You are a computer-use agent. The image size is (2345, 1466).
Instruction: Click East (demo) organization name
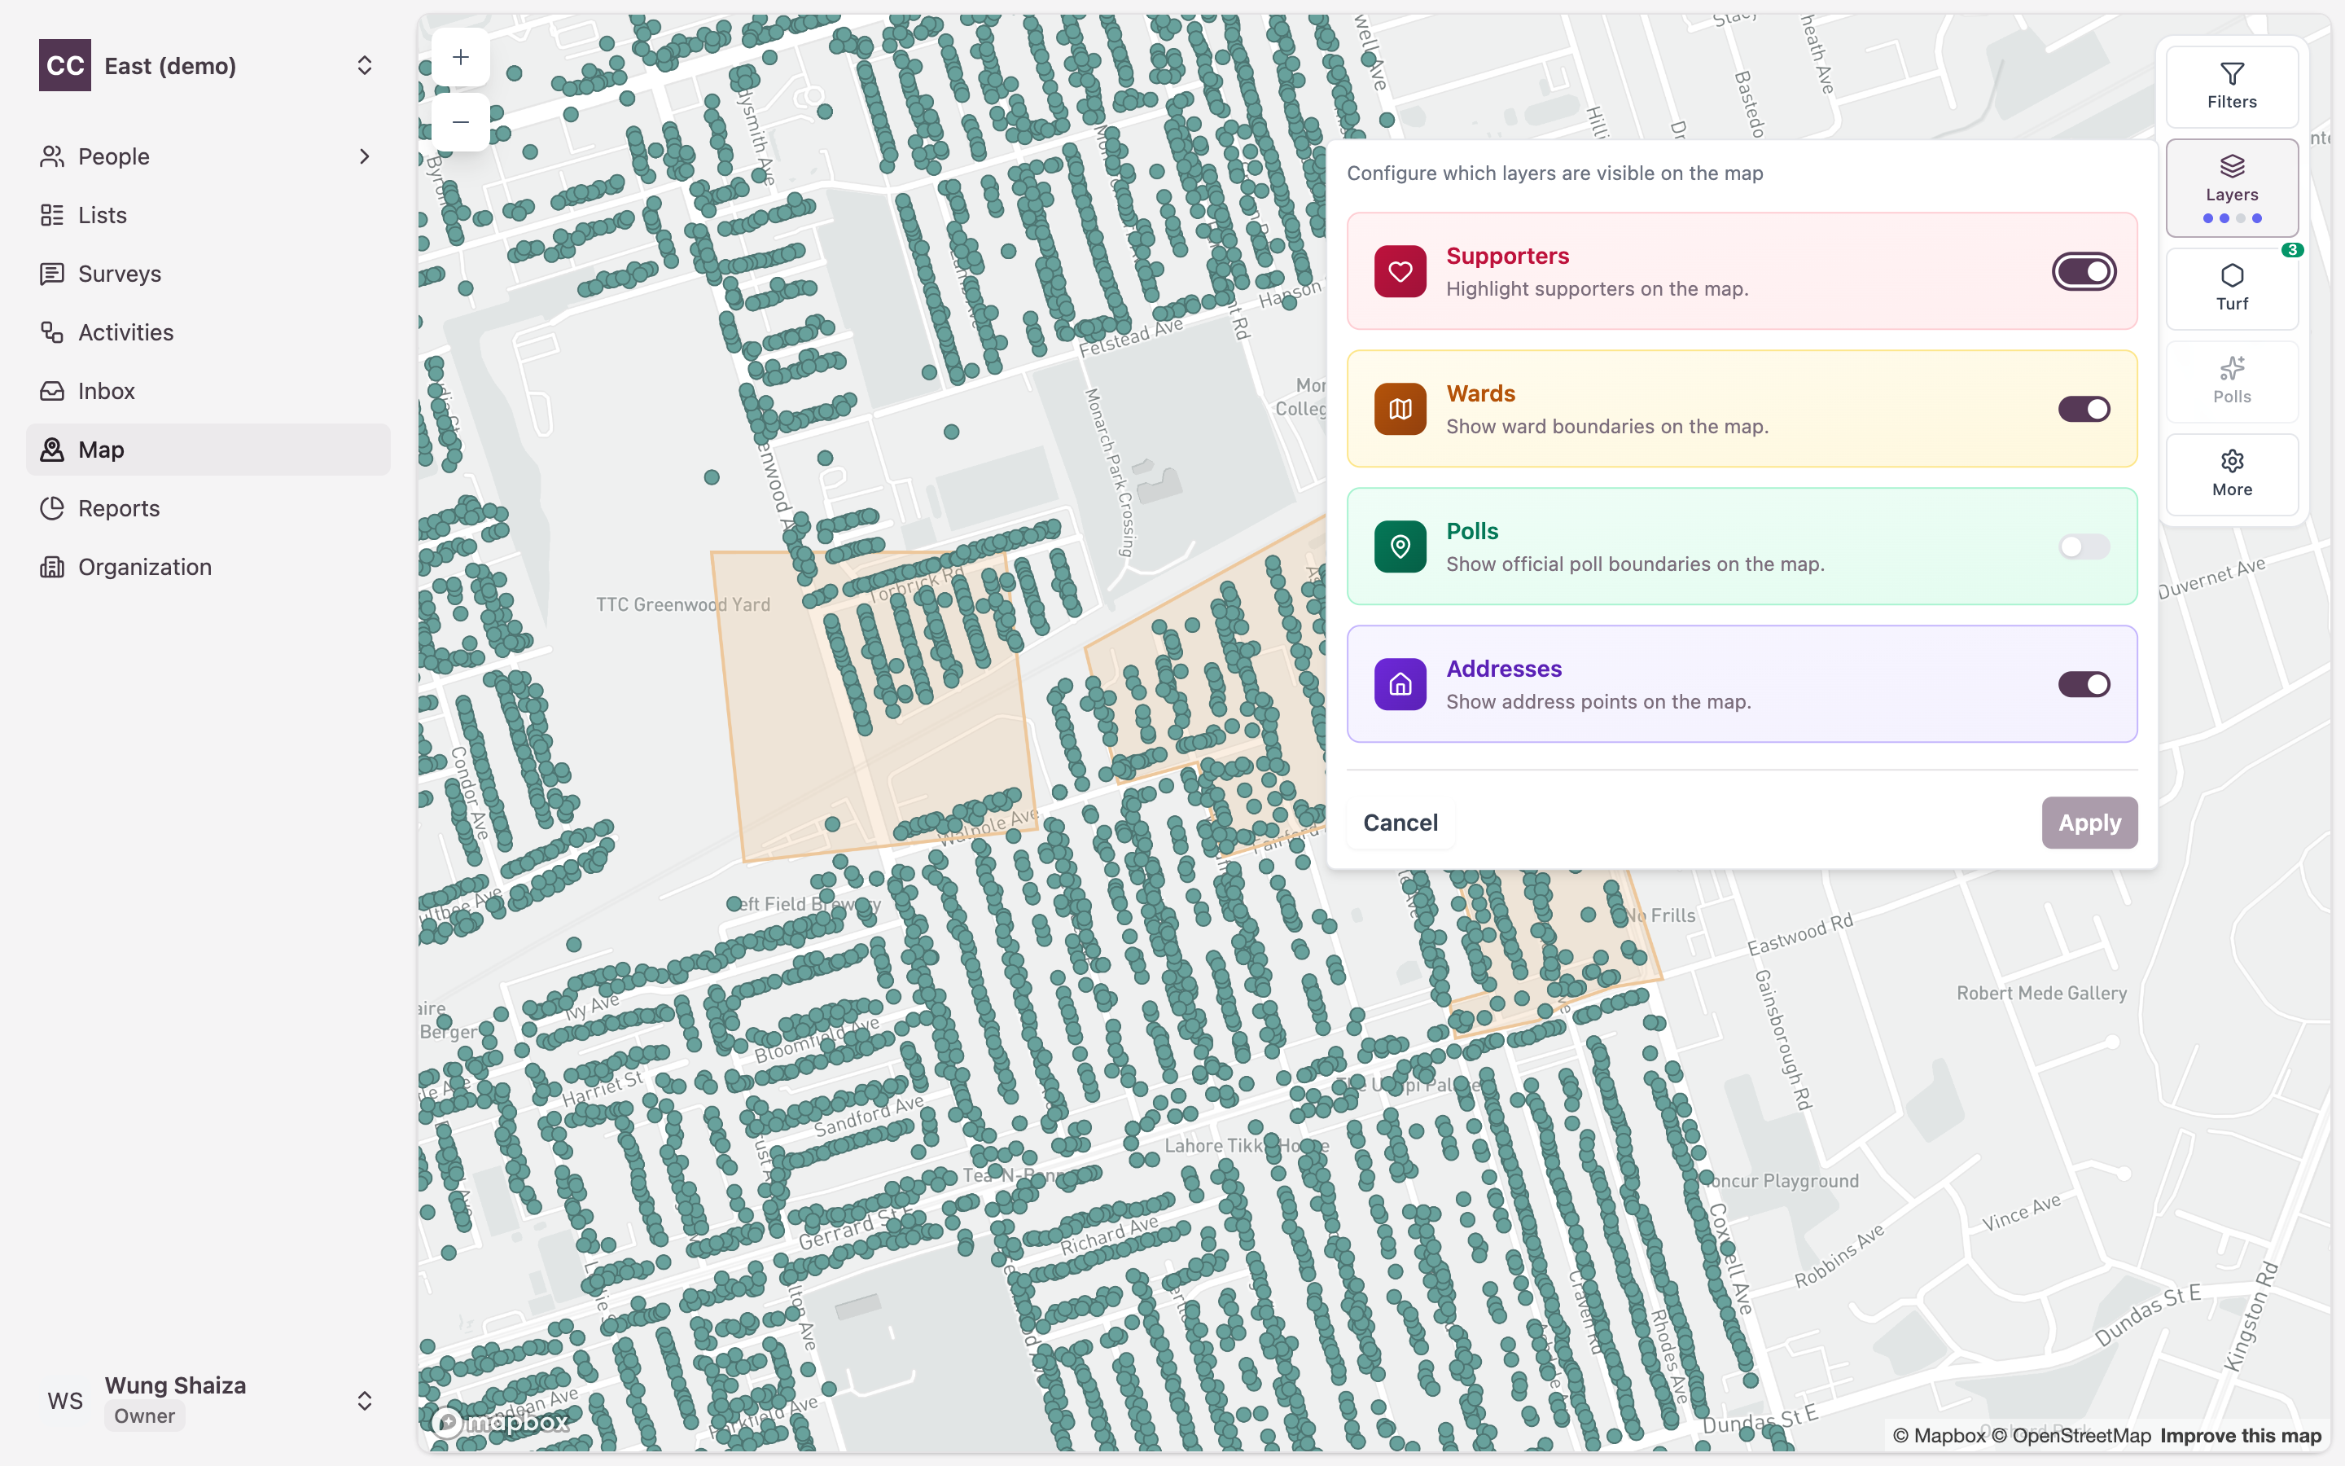click(x=170, y=66)
